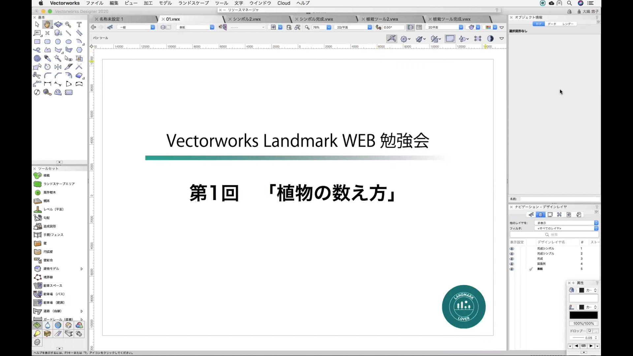The width and height of the screenshot is (633, 356).
Task: Select the Zoom magnifier tool
Action: [68, 25]
